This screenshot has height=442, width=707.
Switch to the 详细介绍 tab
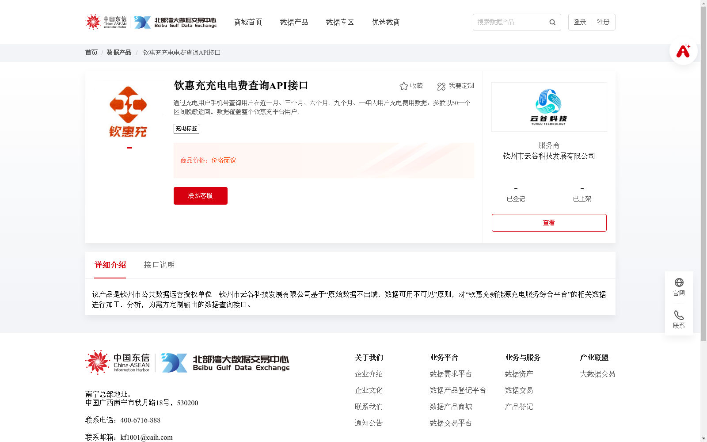(x=110, y=265)
